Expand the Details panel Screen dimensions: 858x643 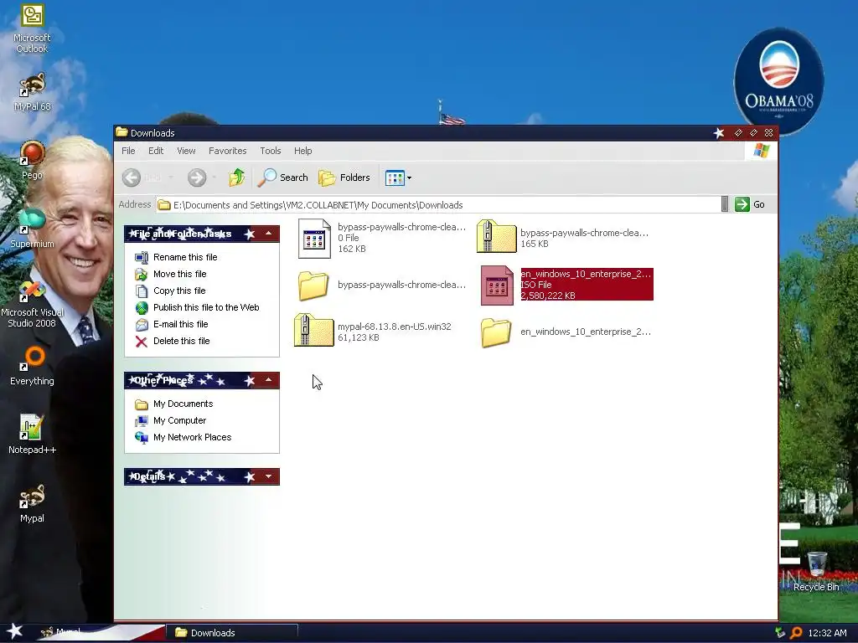[268, 476]
